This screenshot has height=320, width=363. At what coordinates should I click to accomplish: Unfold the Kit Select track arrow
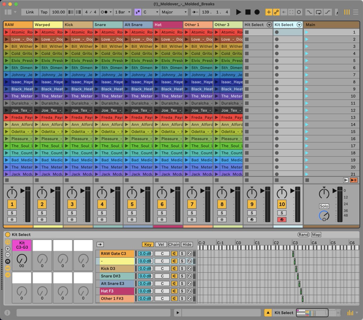[x=299, y=25]
